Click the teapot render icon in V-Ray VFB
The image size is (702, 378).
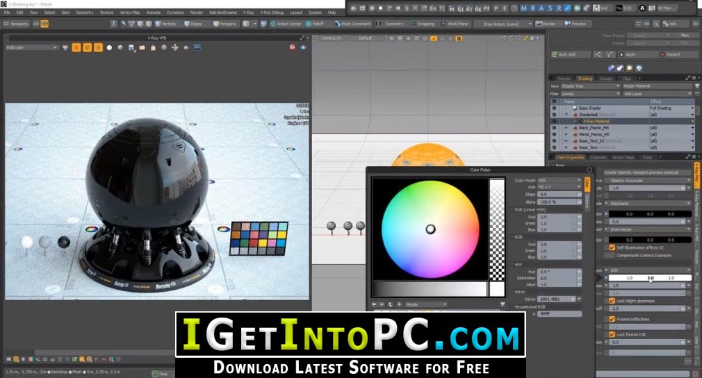coord(304,47)
